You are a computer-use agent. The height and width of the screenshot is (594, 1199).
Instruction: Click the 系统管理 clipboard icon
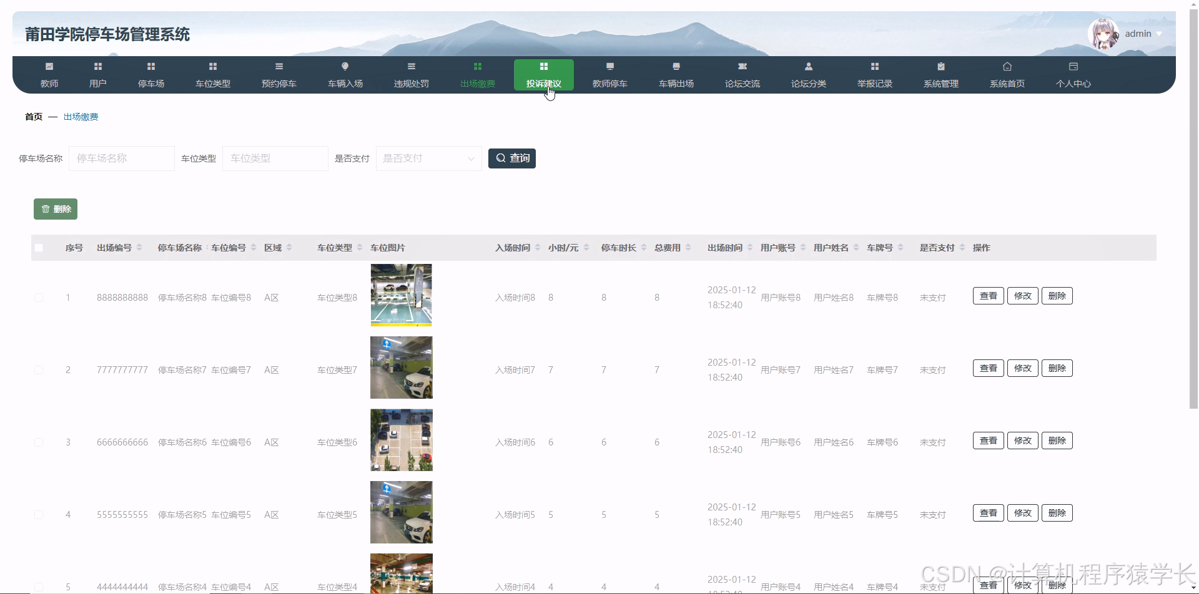(941, 67)
